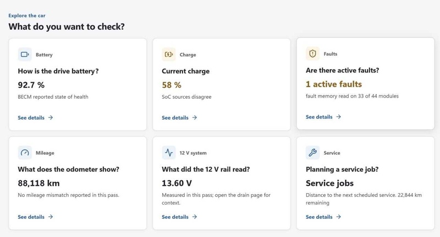Click arrow beside Service See details

(338, 217)
